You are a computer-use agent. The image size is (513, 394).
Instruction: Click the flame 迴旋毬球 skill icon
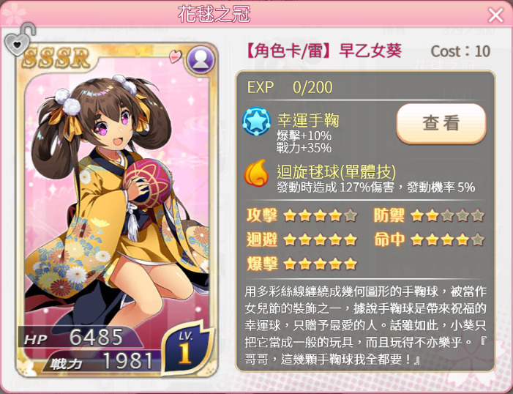(x=256, y=173)
